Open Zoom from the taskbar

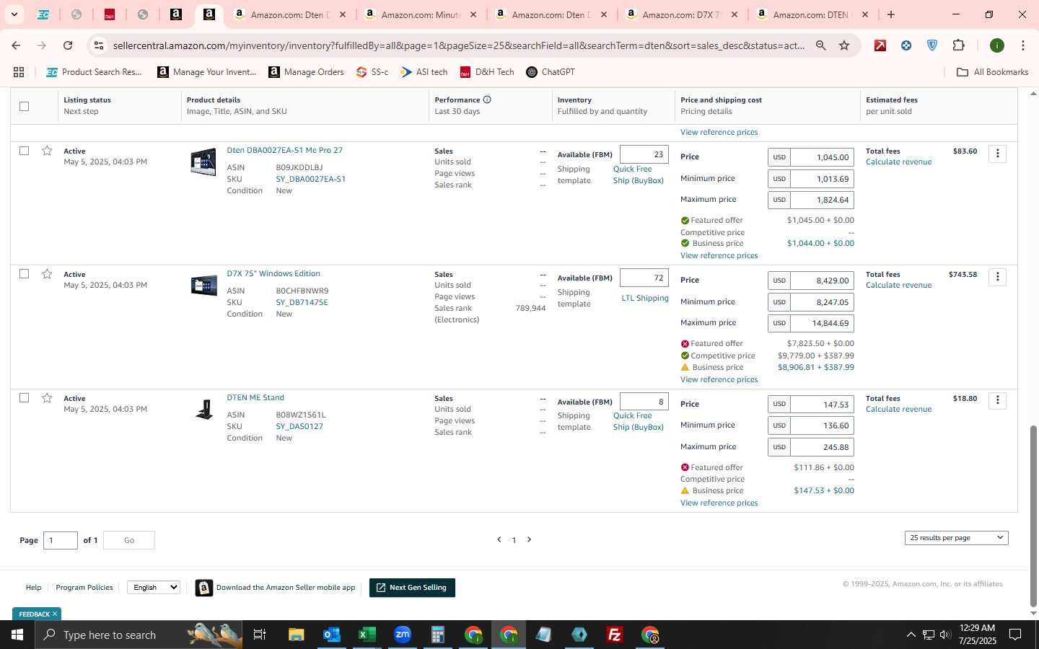[x=402, y=635]
